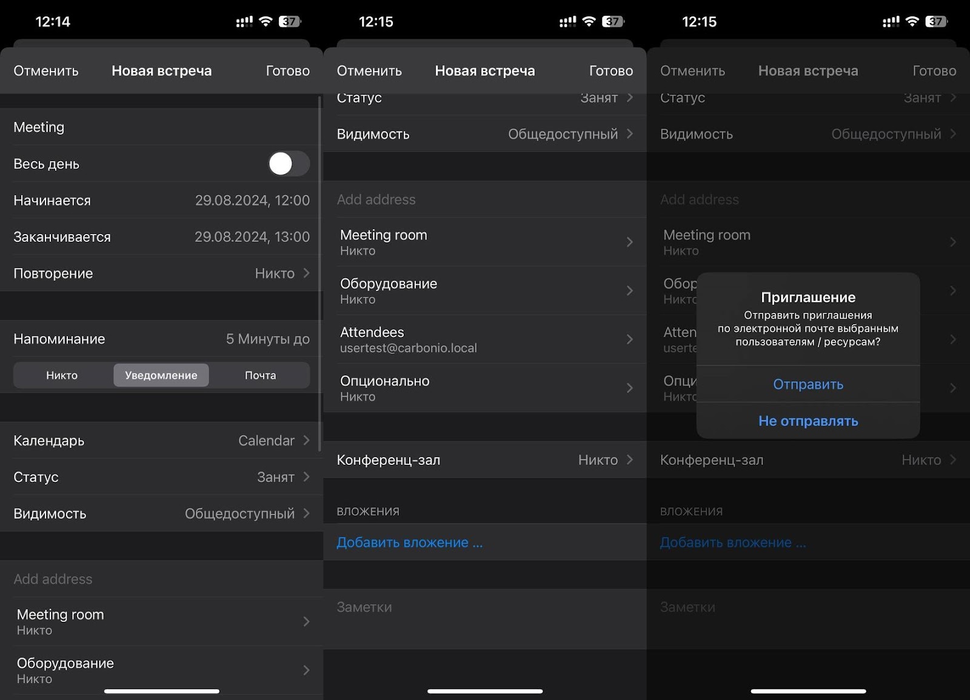Tap the 'Заметки' notes field in middle screen

(x=485, y=619)
